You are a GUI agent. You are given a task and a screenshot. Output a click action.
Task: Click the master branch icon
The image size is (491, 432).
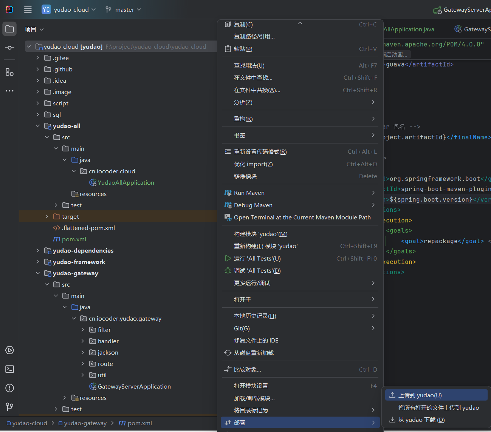(108, 9)
